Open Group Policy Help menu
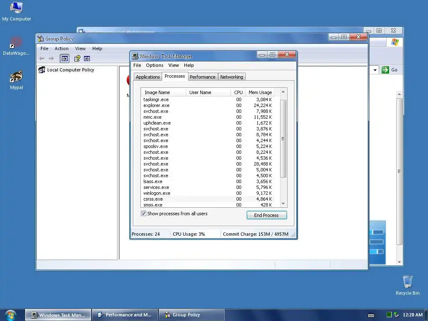The width and height of the screenshot is (428, 321). point(97,48)
